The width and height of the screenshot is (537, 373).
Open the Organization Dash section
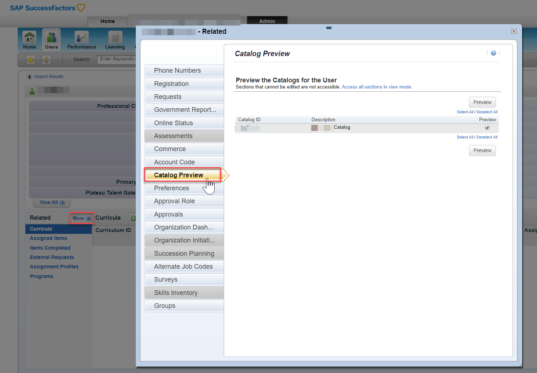point(184,227)
